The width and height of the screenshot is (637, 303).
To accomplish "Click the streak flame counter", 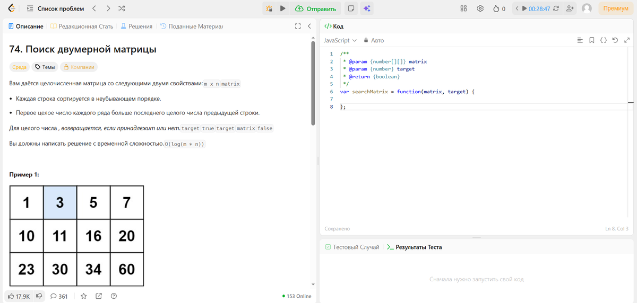I will click(x=499, y=8).
